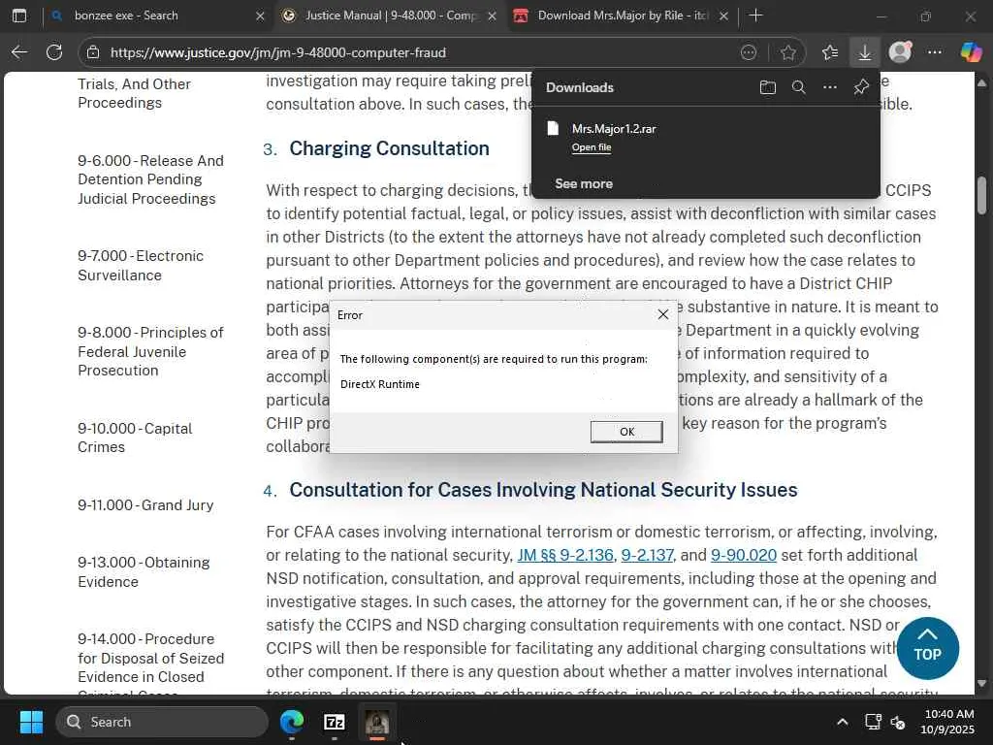Open Edge Settings and more menu

tap(935, 52)
